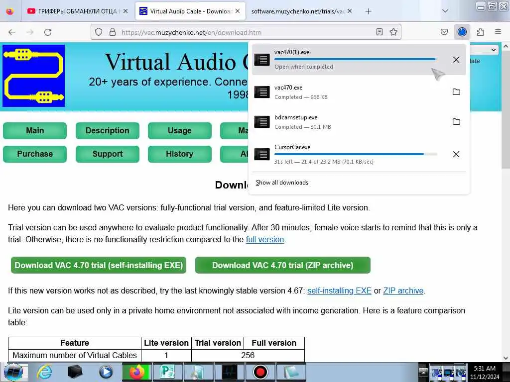Show bdcamsetup.exe in its folder
The image size is (510, 382).
coord(456,122)
